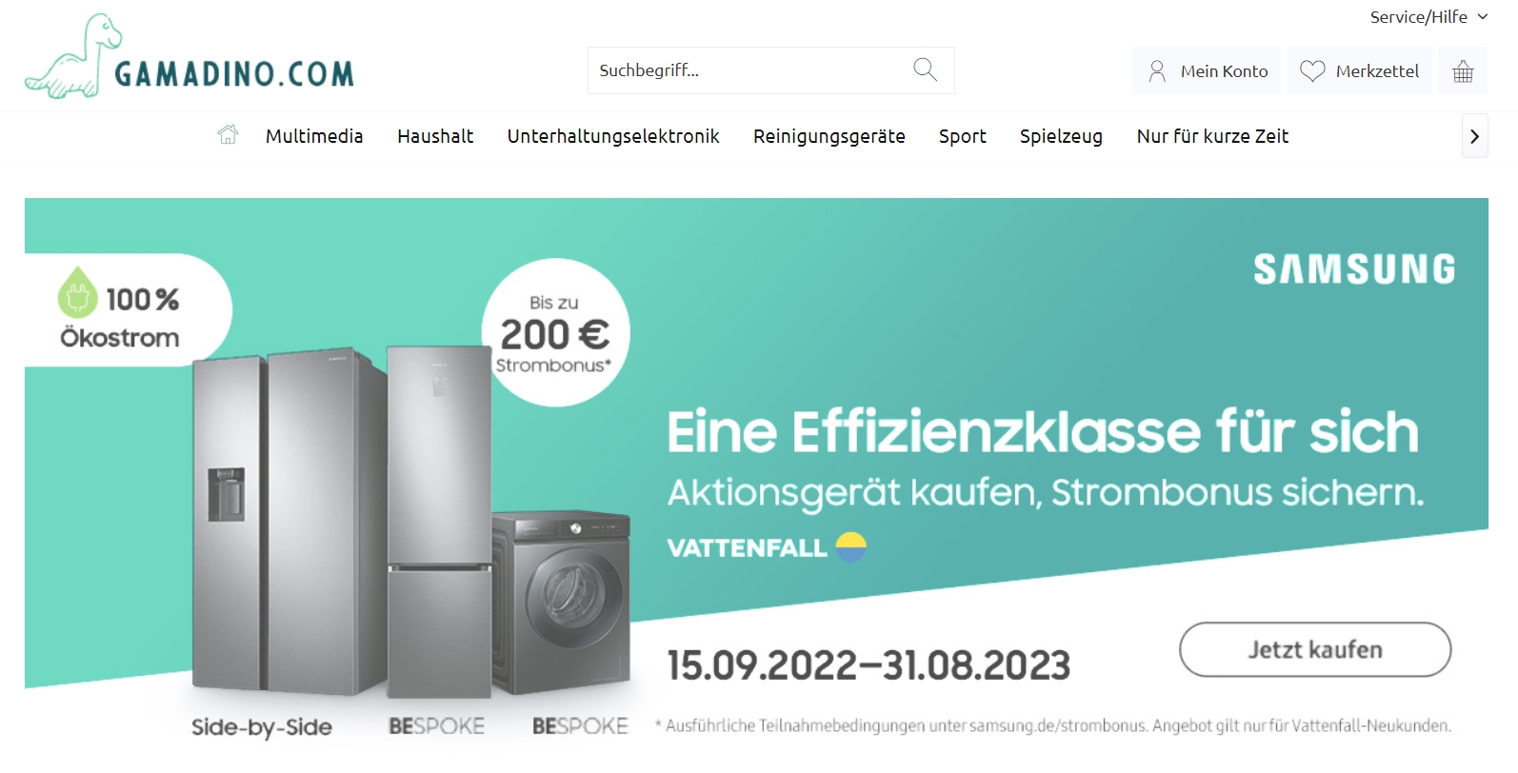Click the Vattenfall logo on banner
This screenshot has width=1518, height=773.
767,547
